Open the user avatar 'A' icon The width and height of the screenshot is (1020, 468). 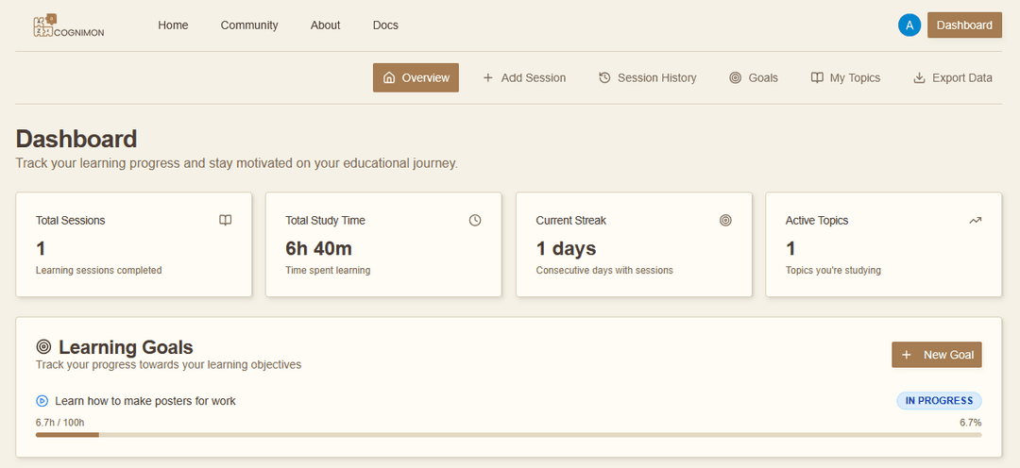pyautogui.click(x=909, y=25)
